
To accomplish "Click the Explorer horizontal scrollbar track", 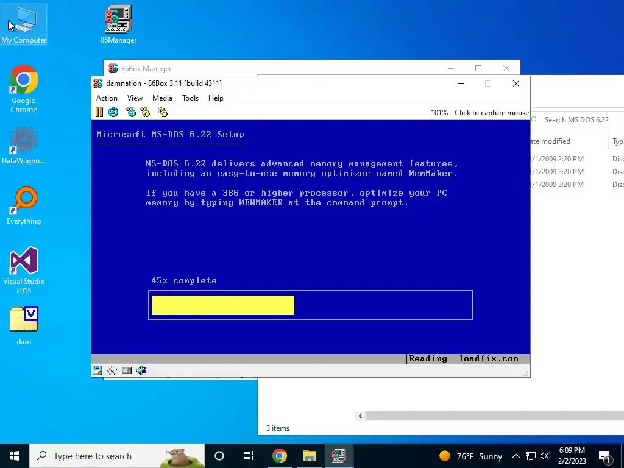I will 494,416.
